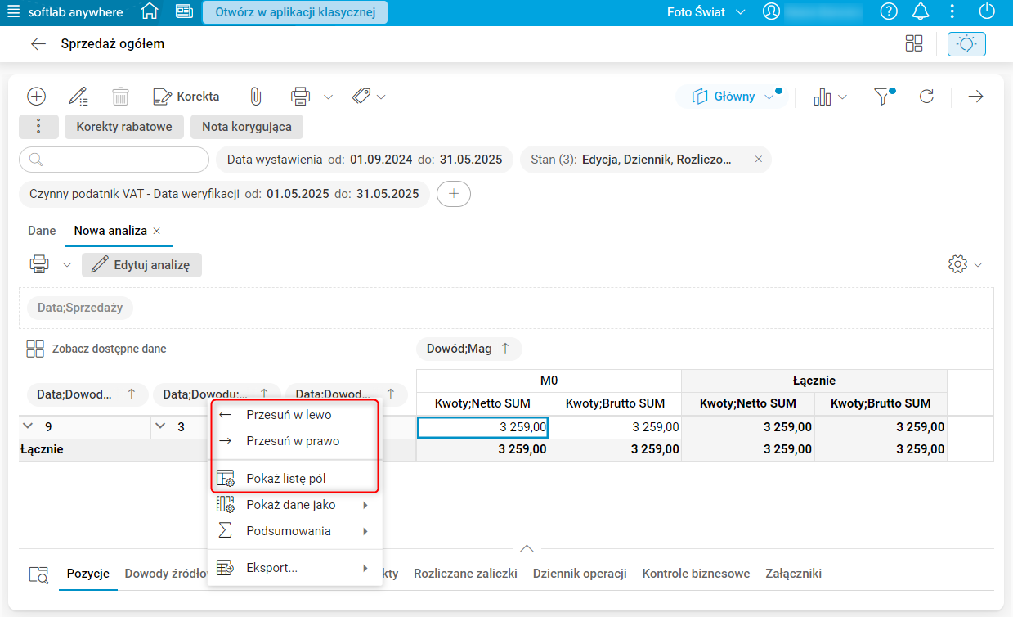Click Edytuj analizę button

(x=141, y=265)
